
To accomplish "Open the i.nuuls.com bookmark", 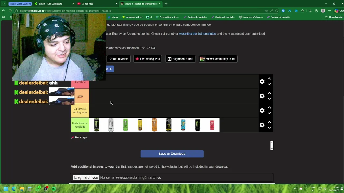I will click(251, 17).
